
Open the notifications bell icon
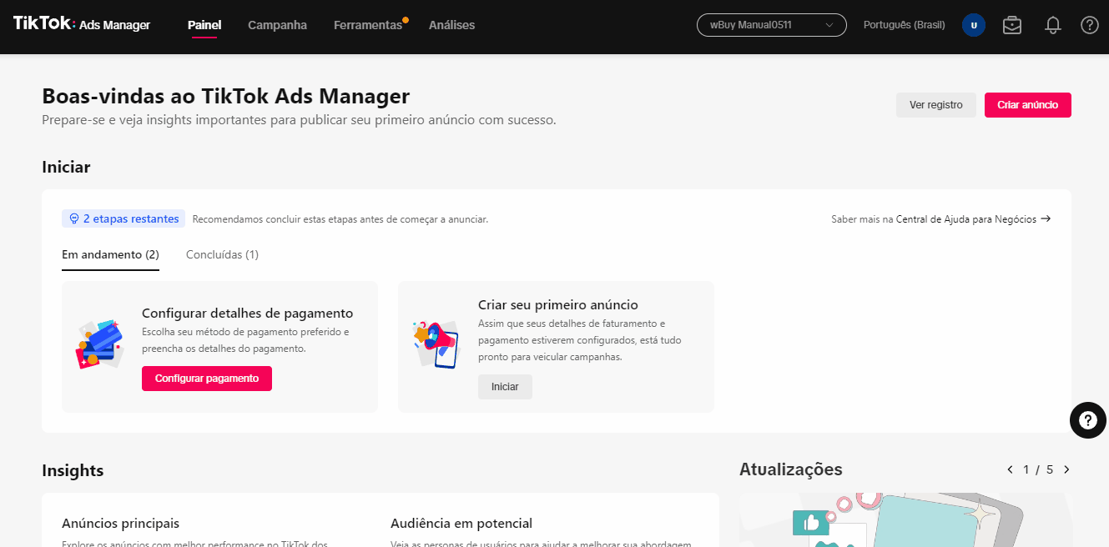(x=1052, y=25)
